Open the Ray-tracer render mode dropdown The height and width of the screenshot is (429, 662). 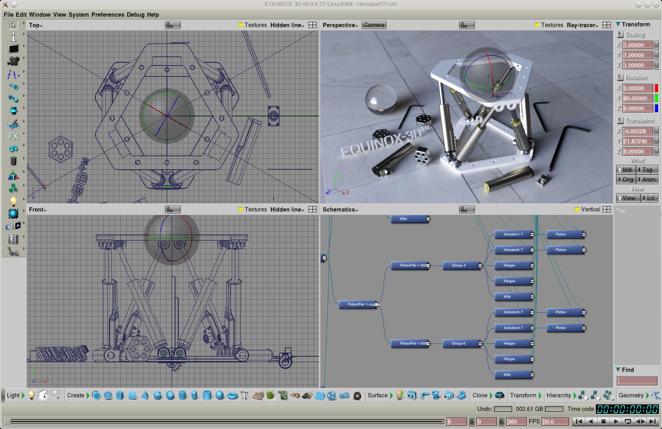point(582,25)
